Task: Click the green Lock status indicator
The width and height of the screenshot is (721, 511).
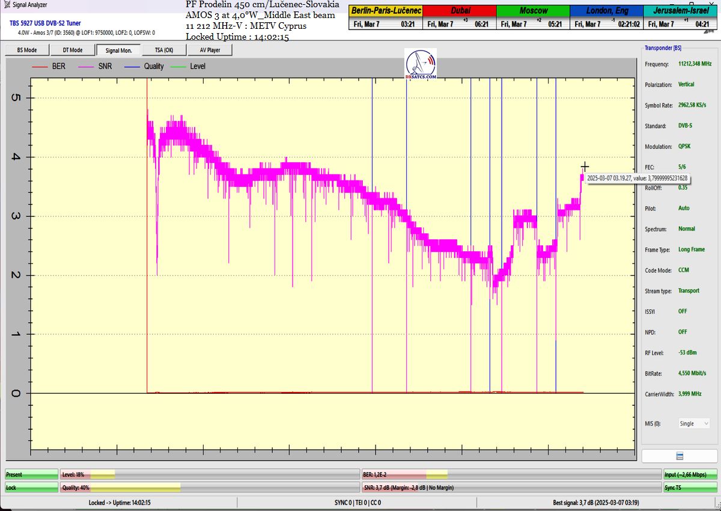Action: point(32,488)
